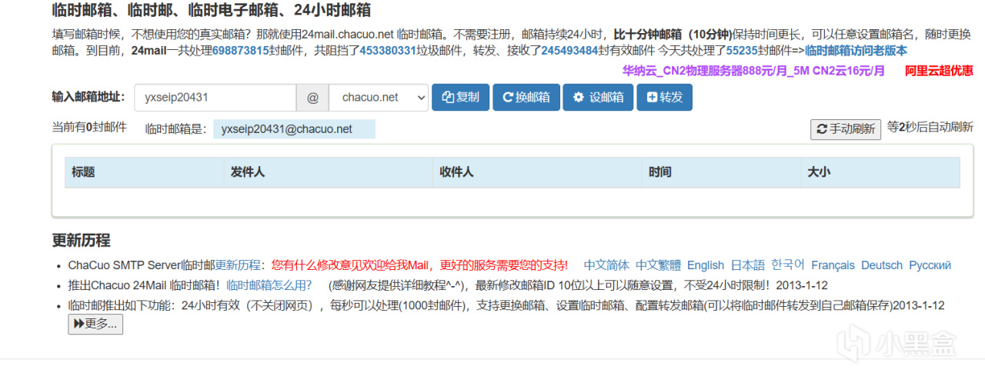Click the 时间 column header
The width and height of the screenshot is (985, 373).
pyautogui.click(x=722, y=172)
